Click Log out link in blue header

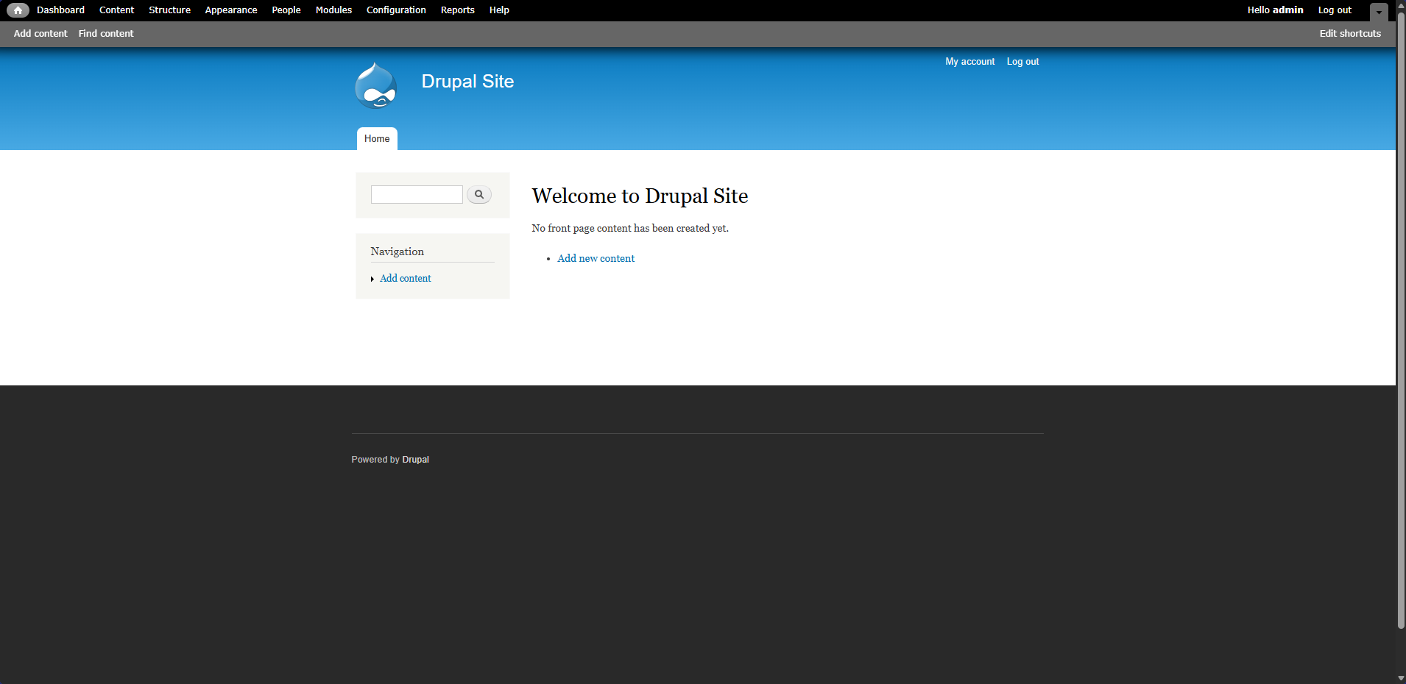pos(1022,62)
